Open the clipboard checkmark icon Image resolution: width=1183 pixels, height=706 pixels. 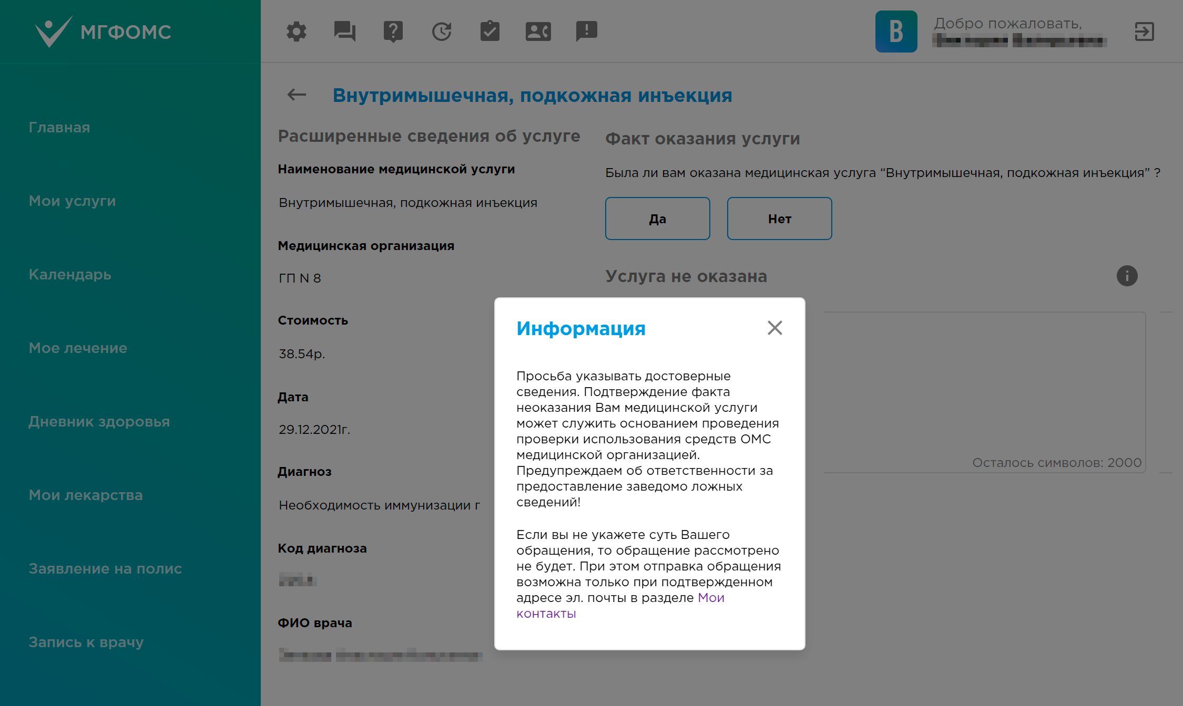tap(490, 31)
